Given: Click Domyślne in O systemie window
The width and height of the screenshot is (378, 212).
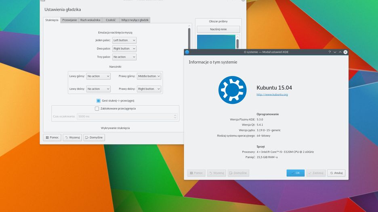Looking at the screenshot, I should [x=238, y=173].
